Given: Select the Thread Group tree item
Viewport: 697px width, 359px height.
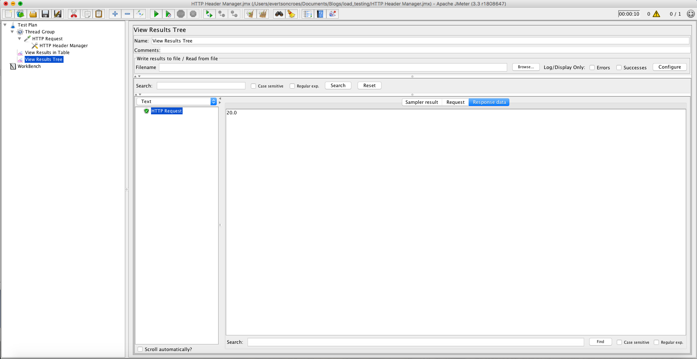Looking at the screenshot, I should pos(40,32).
